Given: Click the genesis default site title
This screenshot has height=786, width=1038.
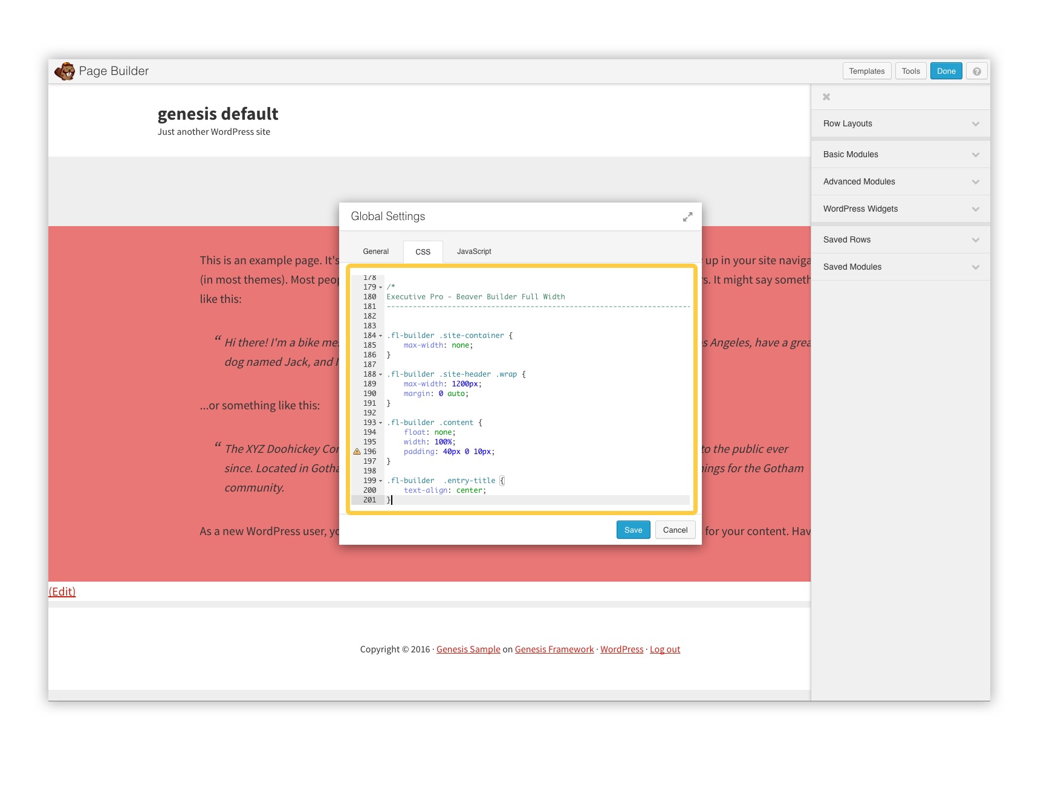Looking at the screenshot, I should tap(218, 114).
